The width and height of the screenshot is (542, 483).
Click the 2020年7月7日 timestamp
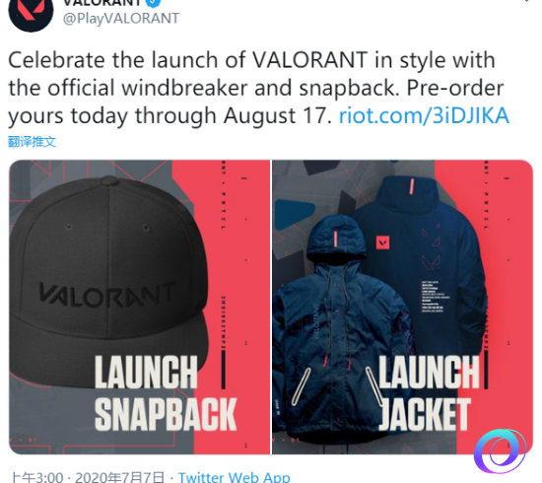tap(119, 477)
